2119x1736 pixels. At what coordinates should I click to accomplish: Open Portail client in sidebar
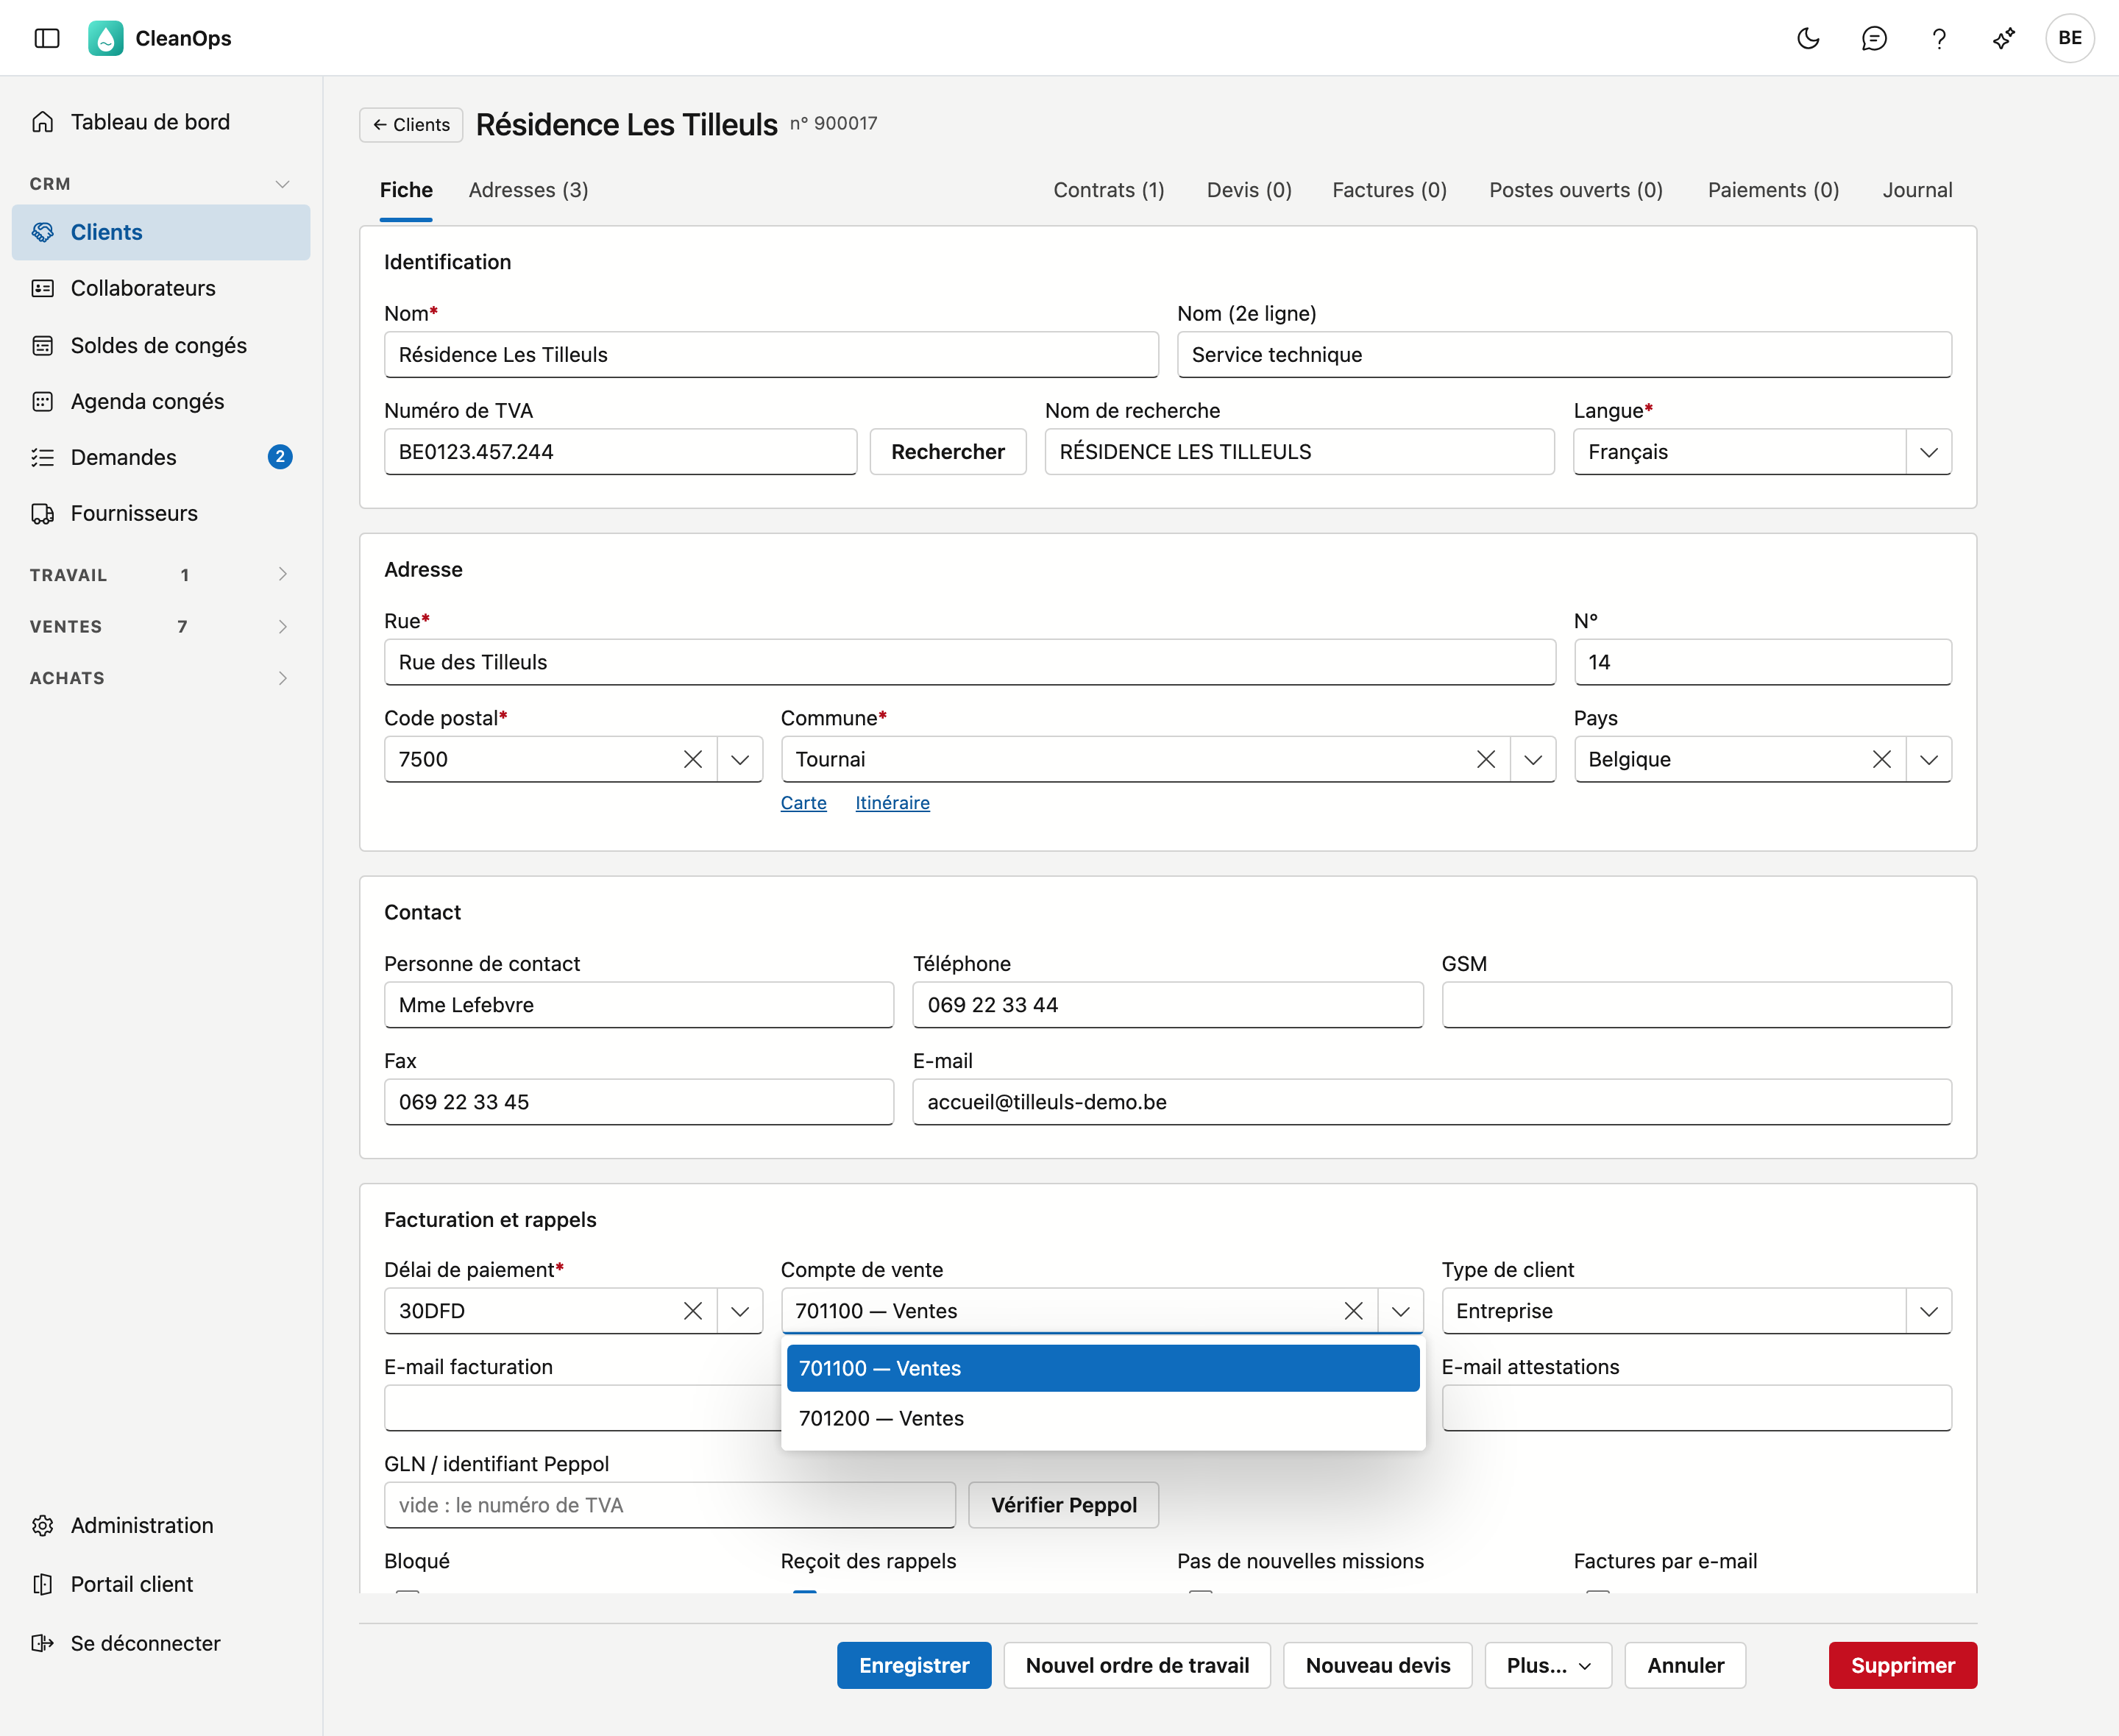point(161,1584)
